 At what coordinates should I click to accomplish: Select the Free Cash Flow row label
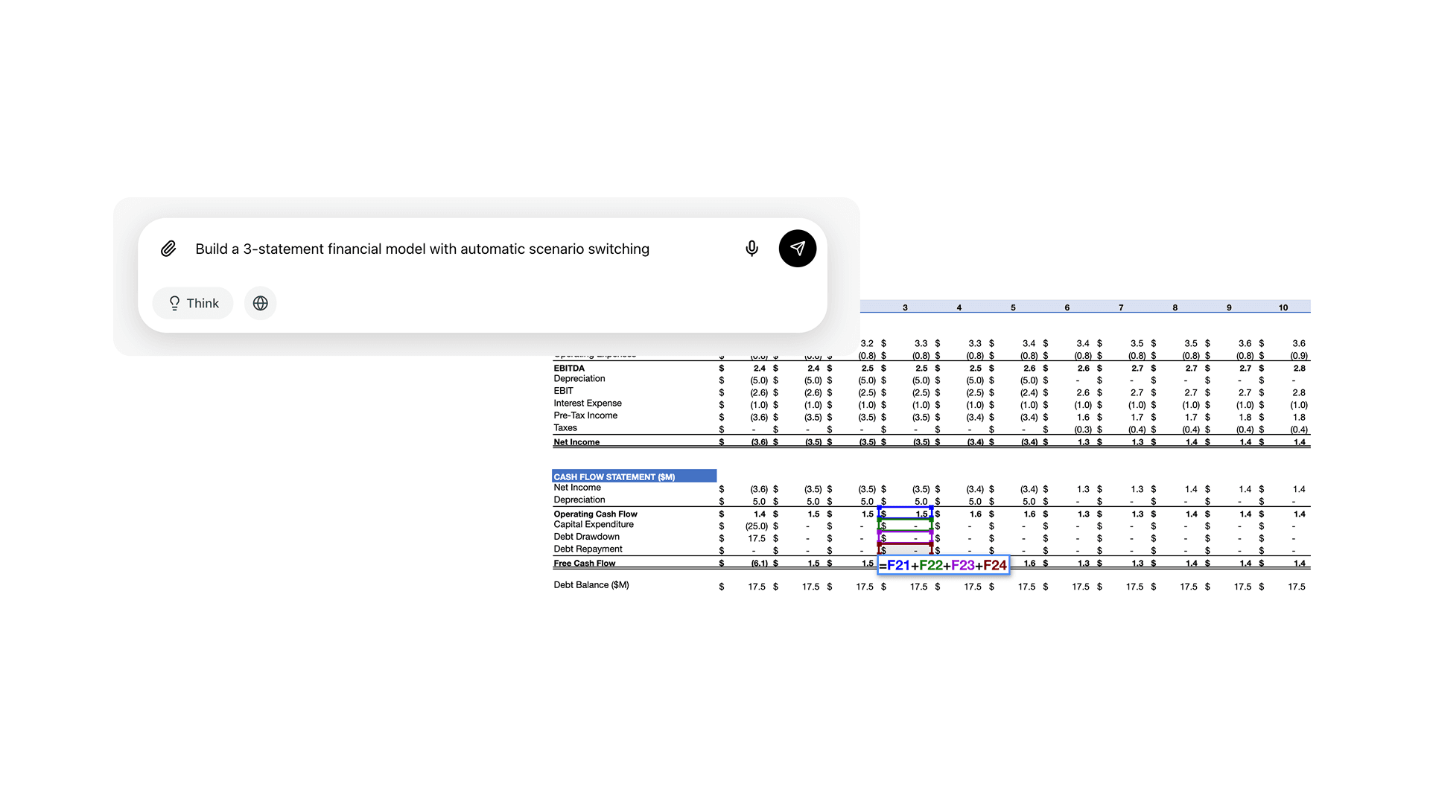point(584,564)
